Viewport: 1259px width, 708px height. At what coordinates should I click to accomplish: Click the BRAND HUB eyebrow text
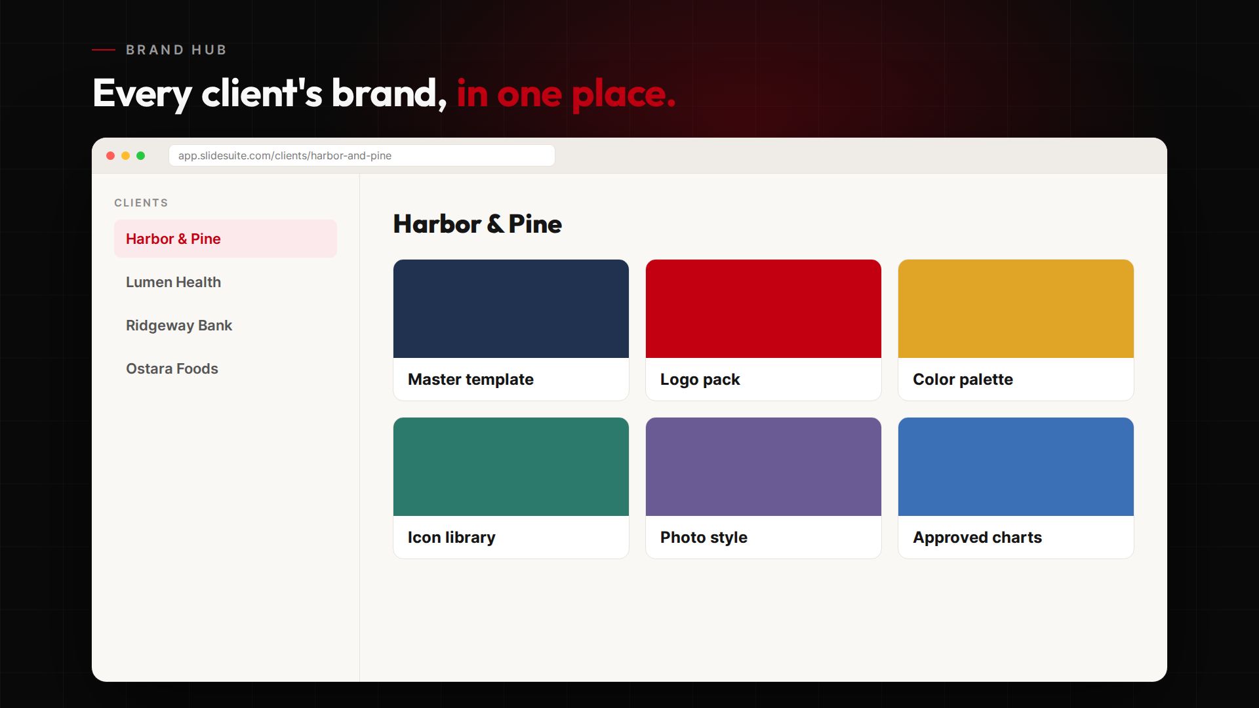pos(176,50)
